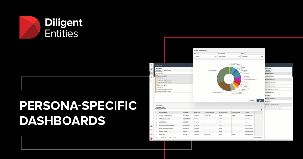Open the Group dropdown showing Country
Screen dimensions: 303x159
(206, 57)
